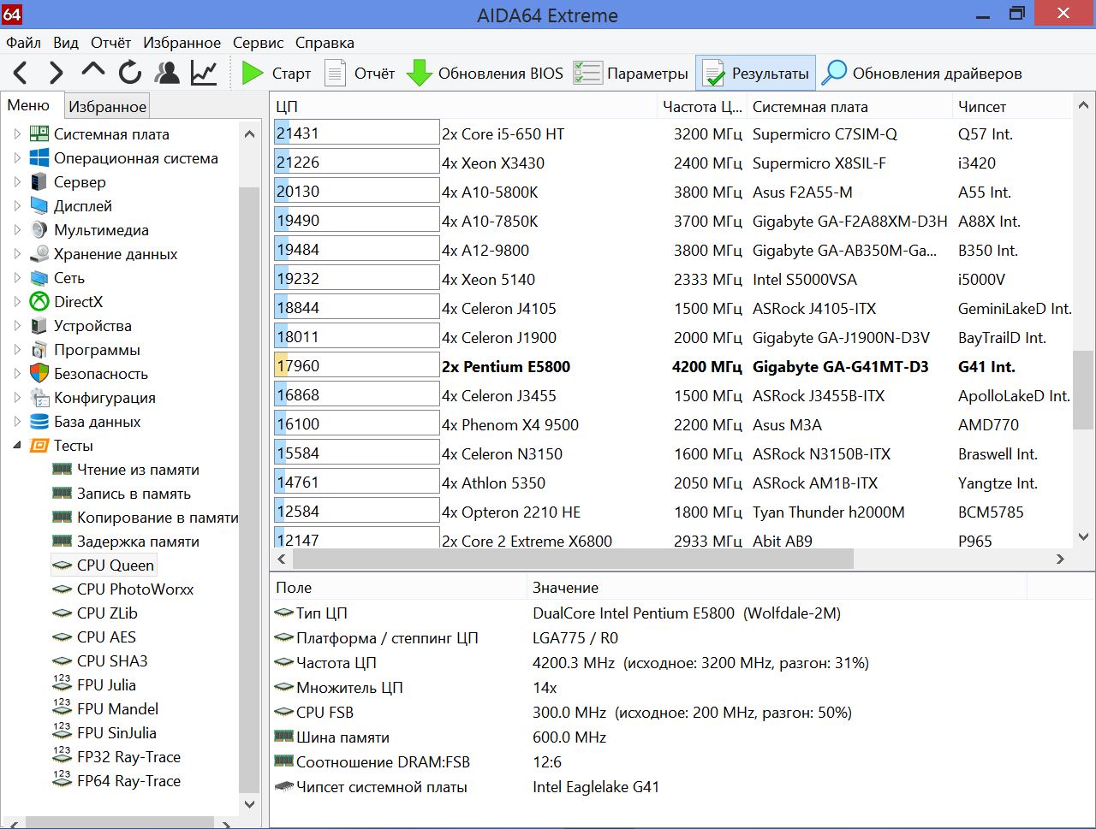Expand the Хранение данных tree node

click(x=17, y=254)
